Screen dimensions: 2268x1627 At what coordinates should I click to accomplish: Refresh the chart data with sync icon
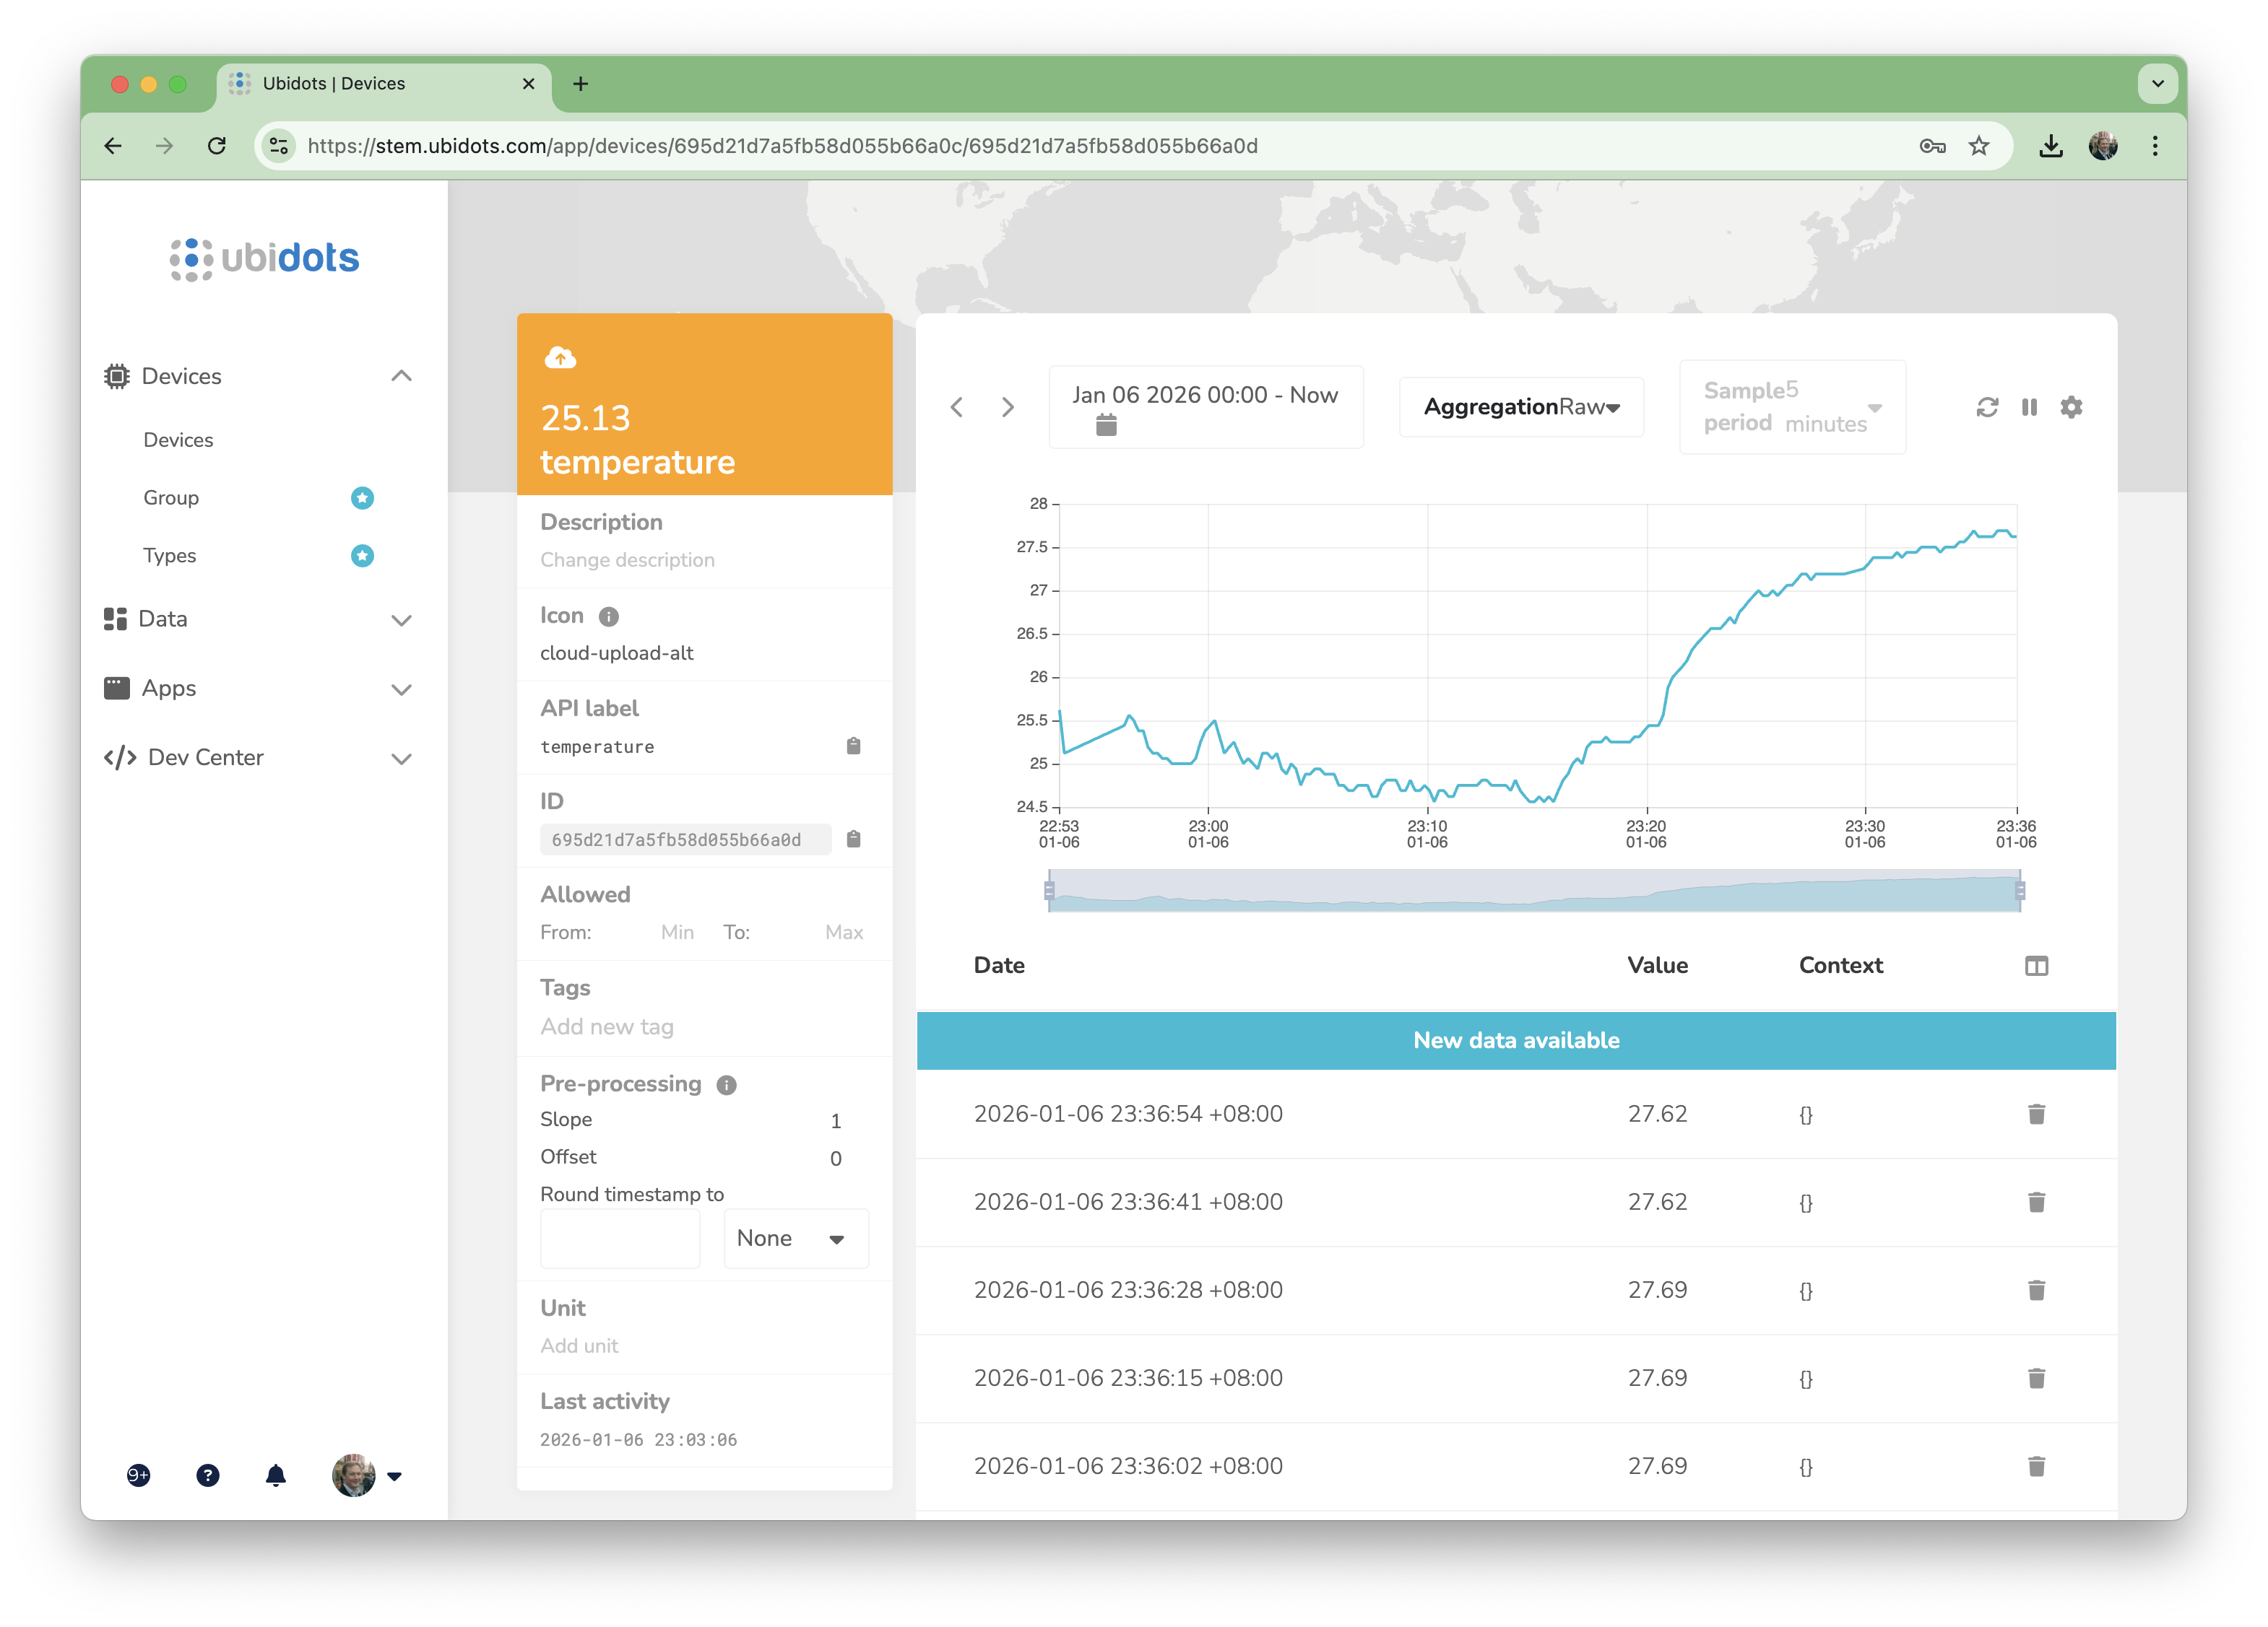(1987, 407)
